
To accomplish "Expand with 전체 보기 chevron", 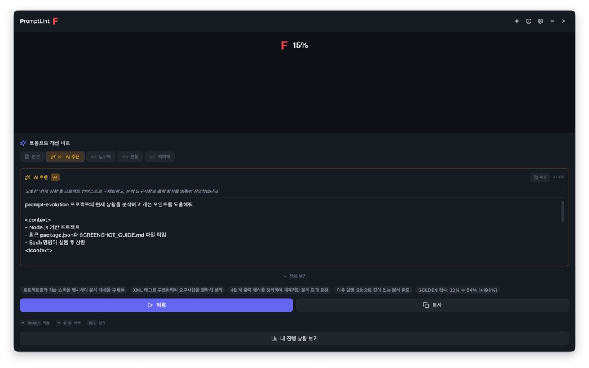I will click(294, 276).
